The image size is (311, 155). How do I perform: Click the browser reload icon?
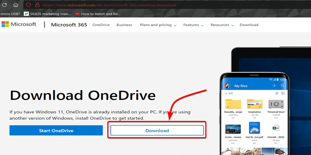pyautogui.click(x=4, y=5)
